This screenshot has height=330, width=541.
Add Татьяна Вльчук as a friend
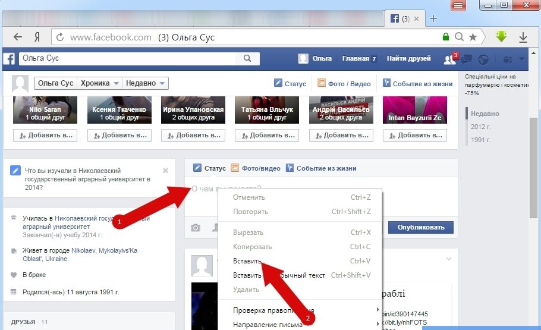point(267,136)
